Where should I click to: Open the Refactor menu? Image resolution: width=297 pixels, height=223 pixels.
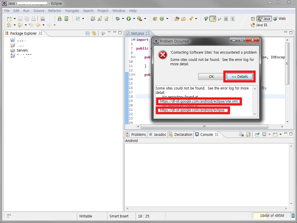point(54,11)
